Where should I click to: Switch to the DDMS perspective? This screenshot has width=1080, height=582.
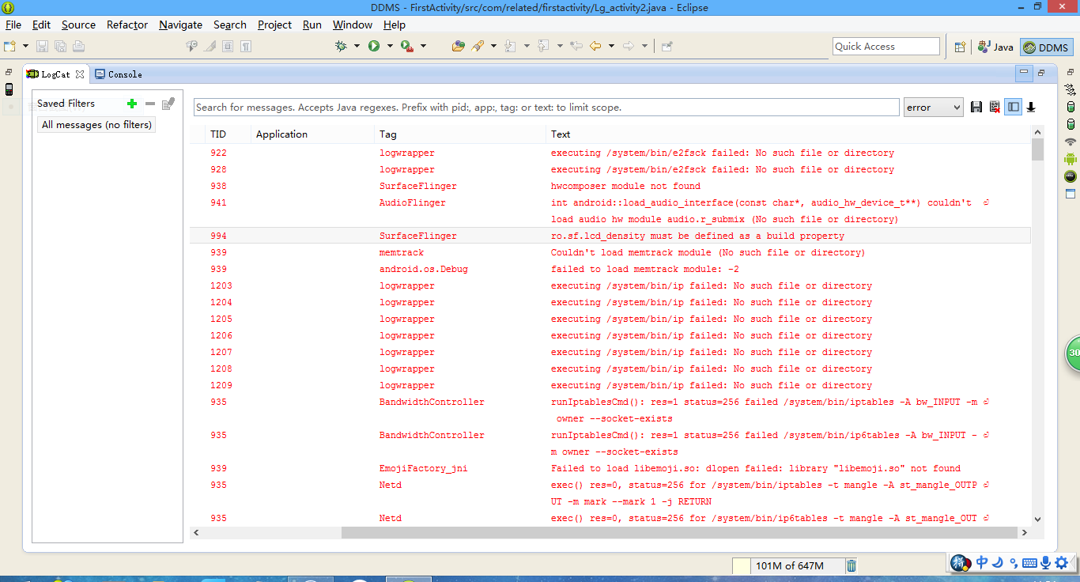(x=1045, y=47)
